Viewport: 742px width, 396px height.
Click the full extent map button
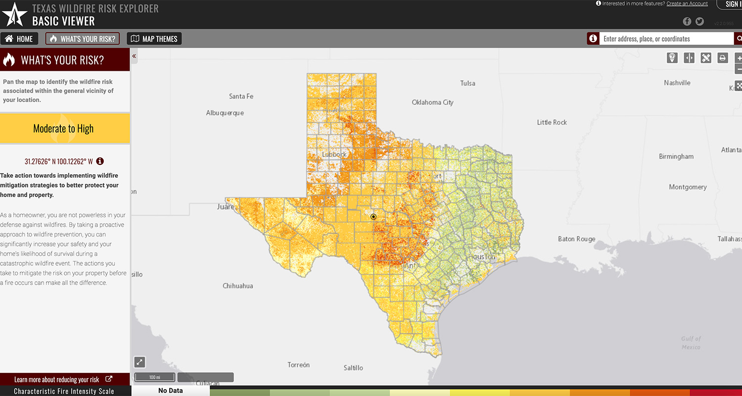coord(739,86)
